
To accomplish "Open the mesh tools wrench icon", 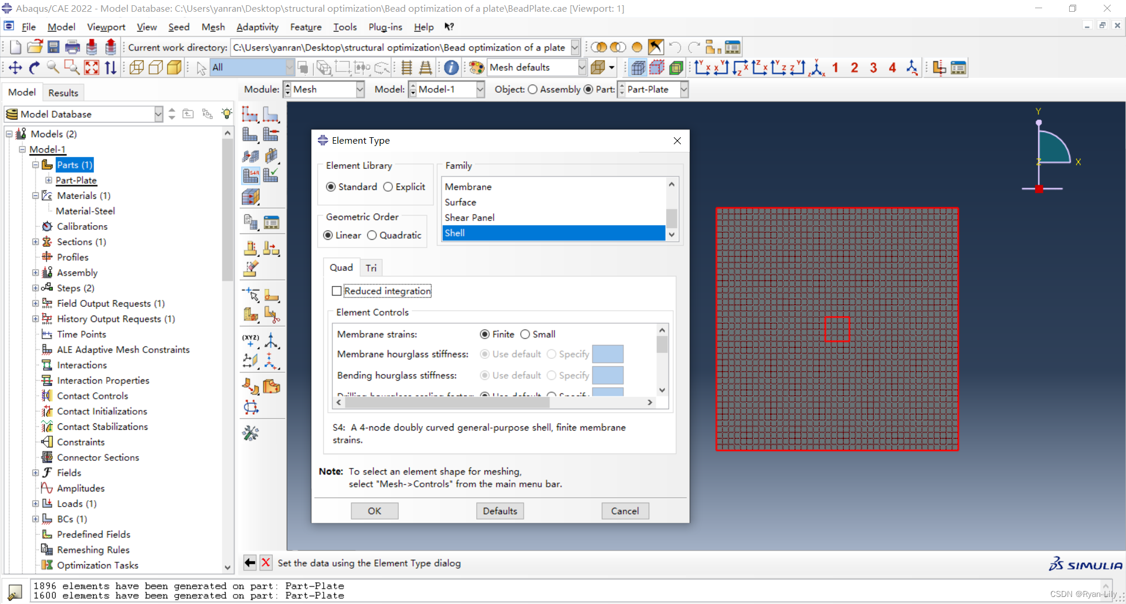I will pyautogui.click(x=250, y=433).
